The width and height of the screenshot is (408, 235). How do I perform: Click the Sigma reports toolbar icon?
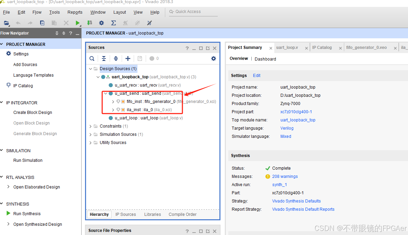click(113, 23)
